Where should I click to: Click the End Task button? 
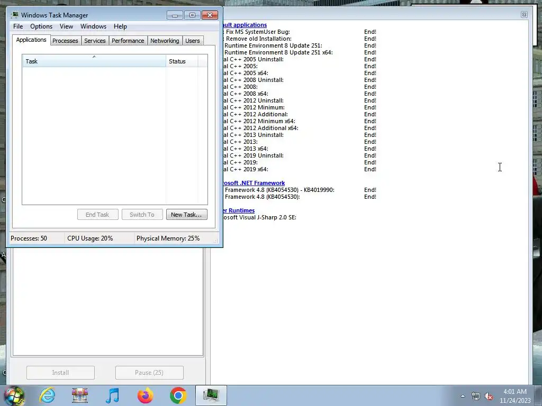pyautogui.click(x=97, y=215)
